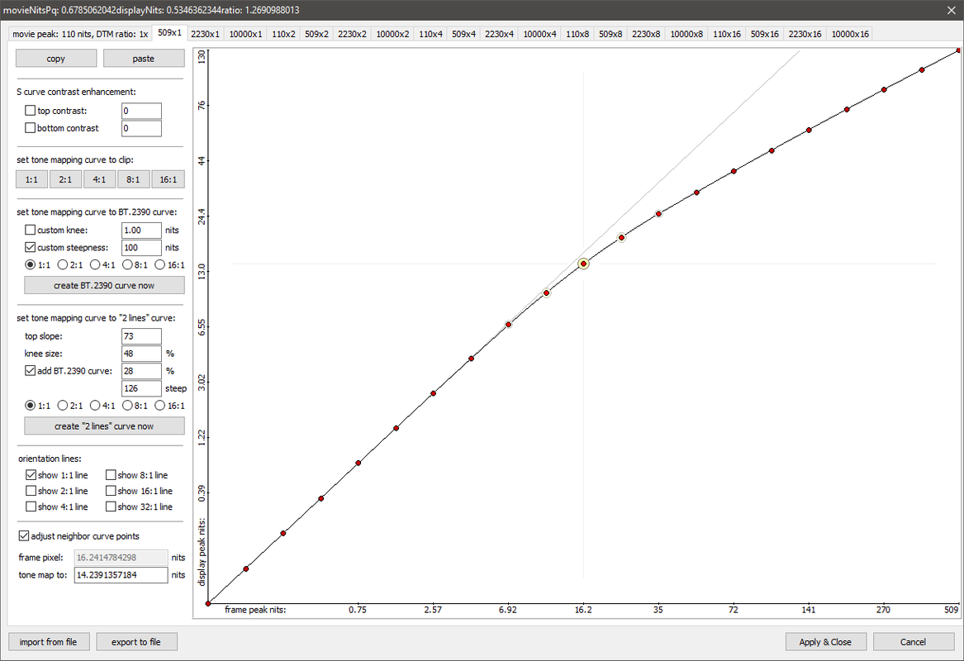Click export to file button
The height and width of the screenshot is (661, 964).
[136, 642]
